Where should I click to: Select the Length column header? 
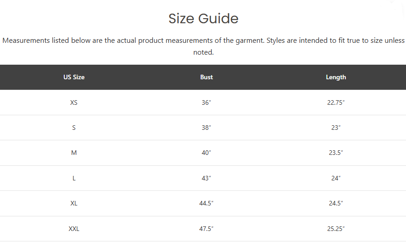tap(336, 77)
